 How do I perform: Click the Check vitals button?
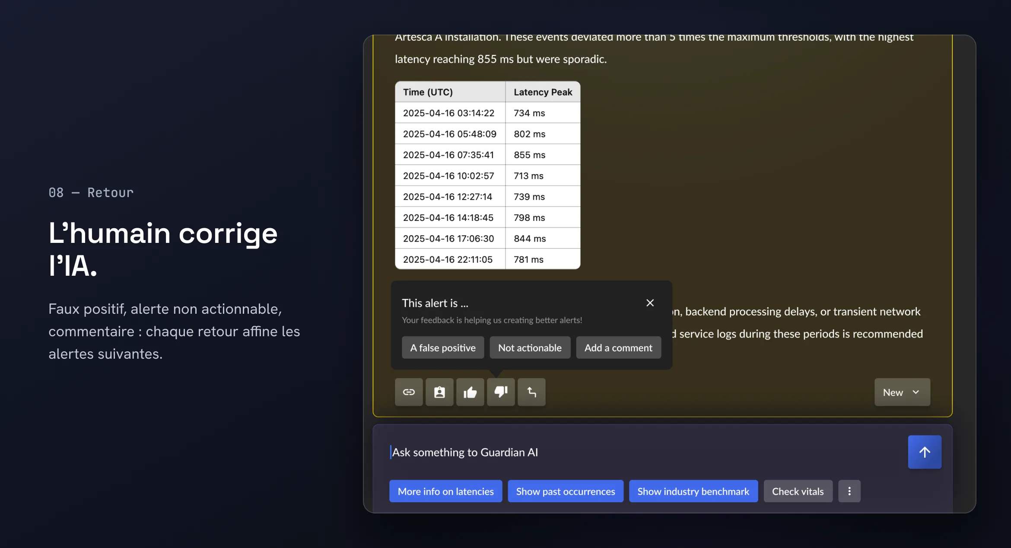[x=798, y=491]
